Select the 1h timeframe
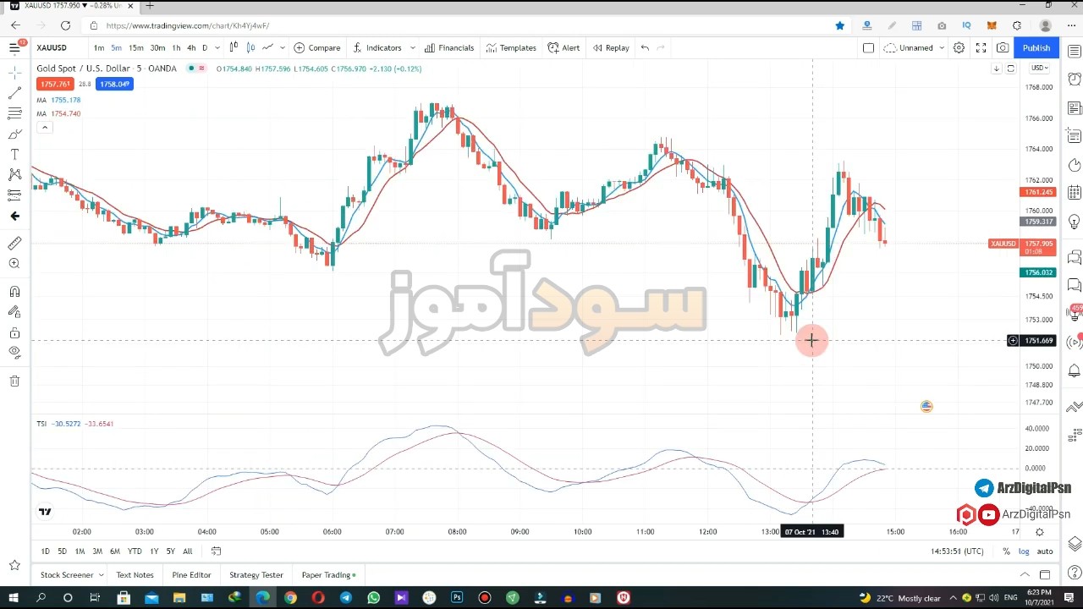Screen dimensions: 1083x609 176,48
